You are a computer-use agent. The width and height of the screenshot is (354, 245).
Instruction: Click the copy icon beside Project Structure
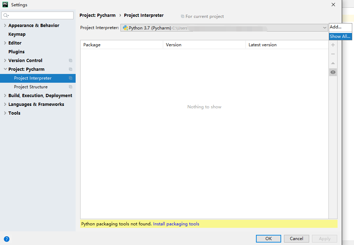70,87
